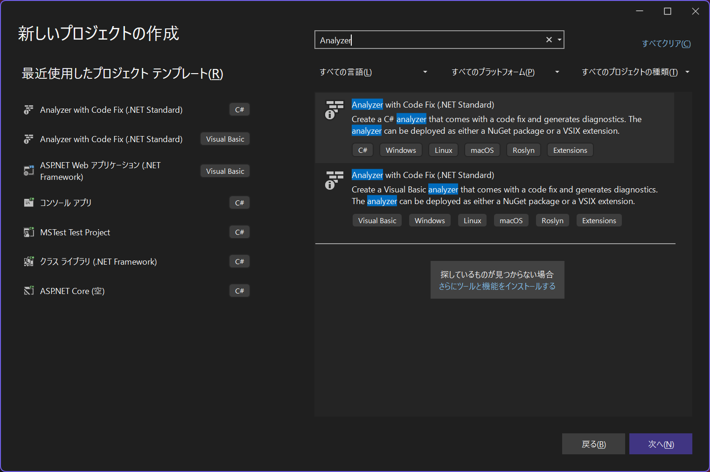Click the Roslyn tag on C# analyzer result
The height and width of the screenshot is (472, 710).
523,150
